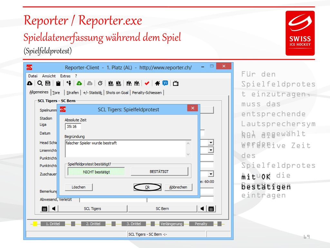Open the ? help menu
330x248 pixels.
(x=76, y=76)
